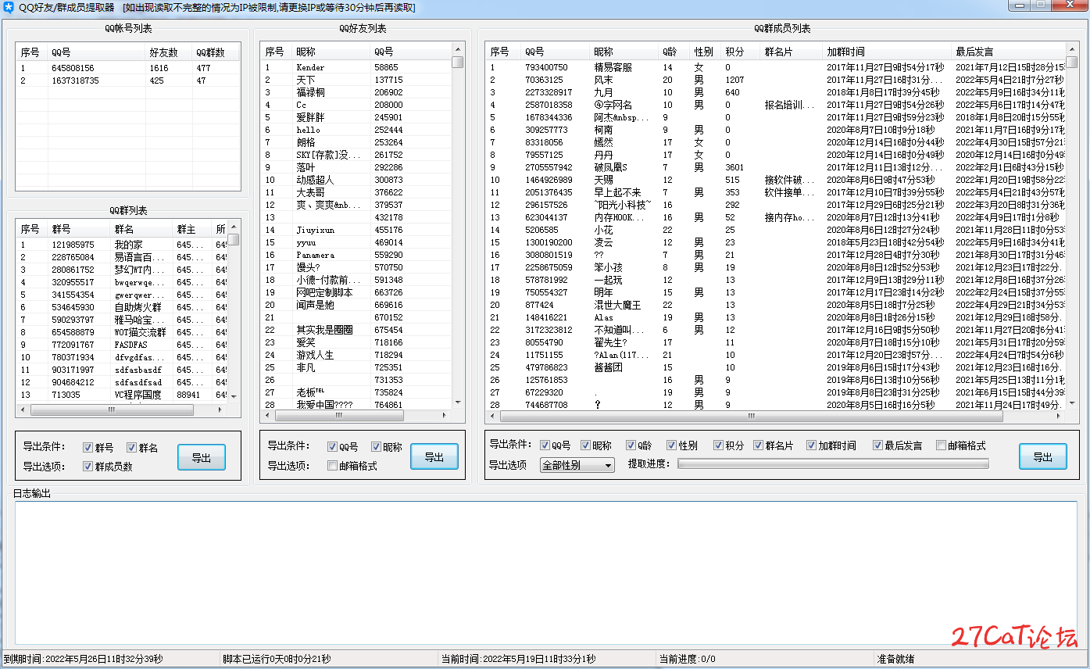Toggle 群名 checkbox in group export conditions

click(132, 448)
